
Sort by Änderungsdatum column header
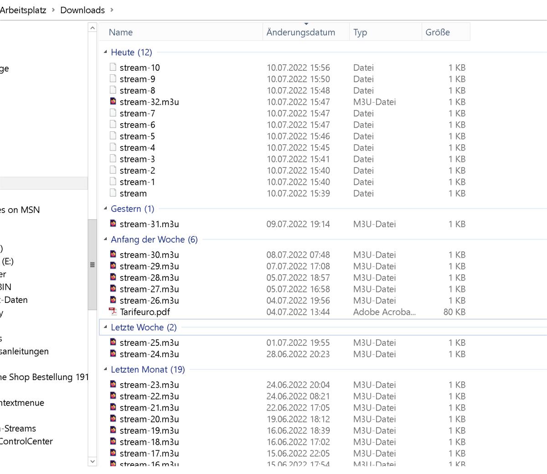tap(301, 32)
